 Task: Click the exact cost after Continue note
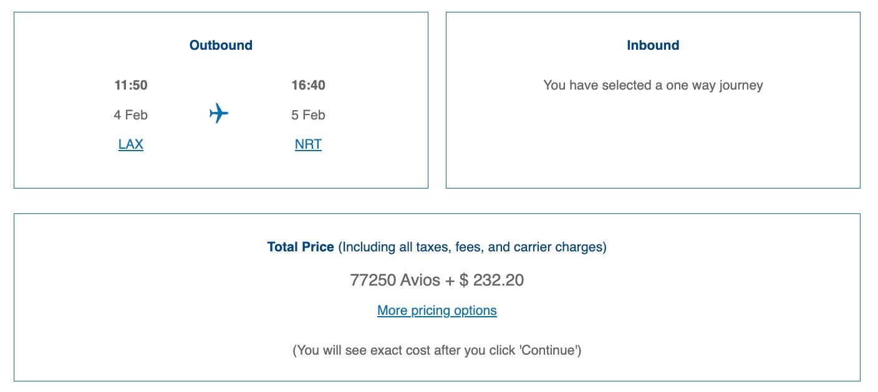(x=437, y=350)
